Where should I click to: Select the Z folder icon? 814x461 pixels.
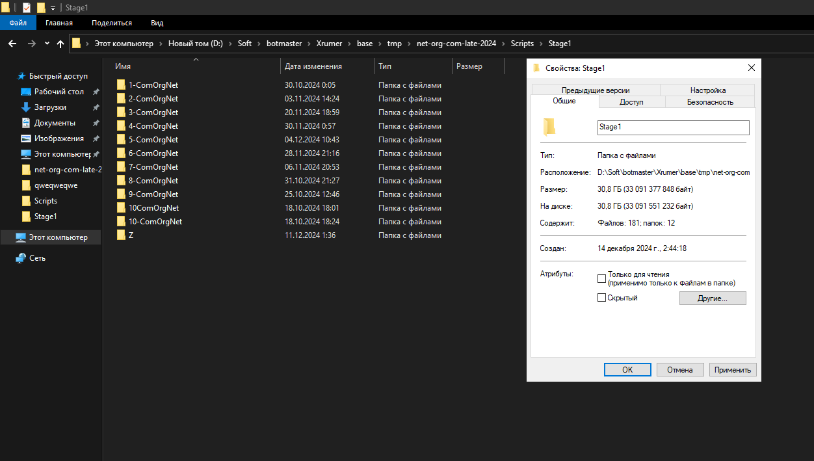click(121, 235)
